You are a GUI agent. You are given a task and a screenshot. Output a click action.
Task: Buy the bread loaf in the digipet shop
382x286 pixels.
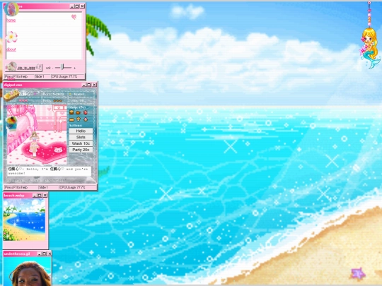click(x=71, y=119)
